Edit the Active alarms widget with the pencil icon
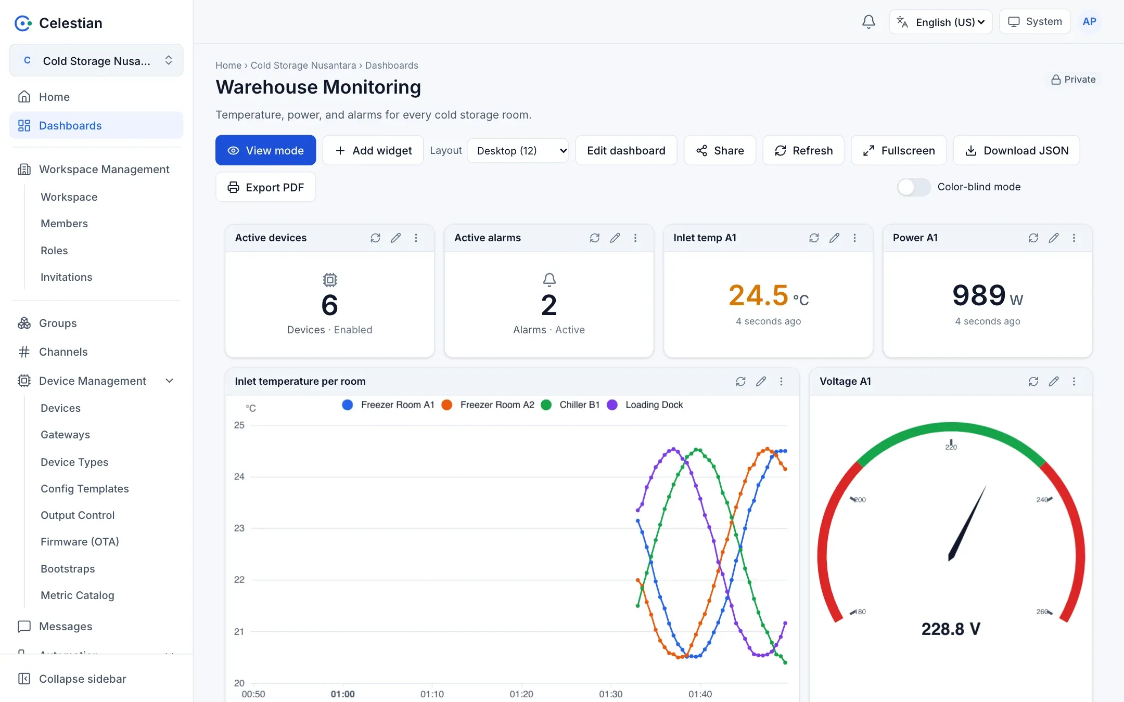 (x=615, y=238)
